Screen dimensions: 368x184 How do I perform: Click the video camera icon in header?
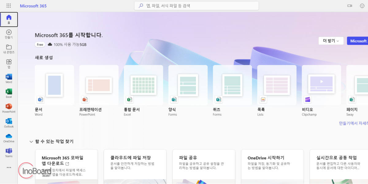[350, 6]
